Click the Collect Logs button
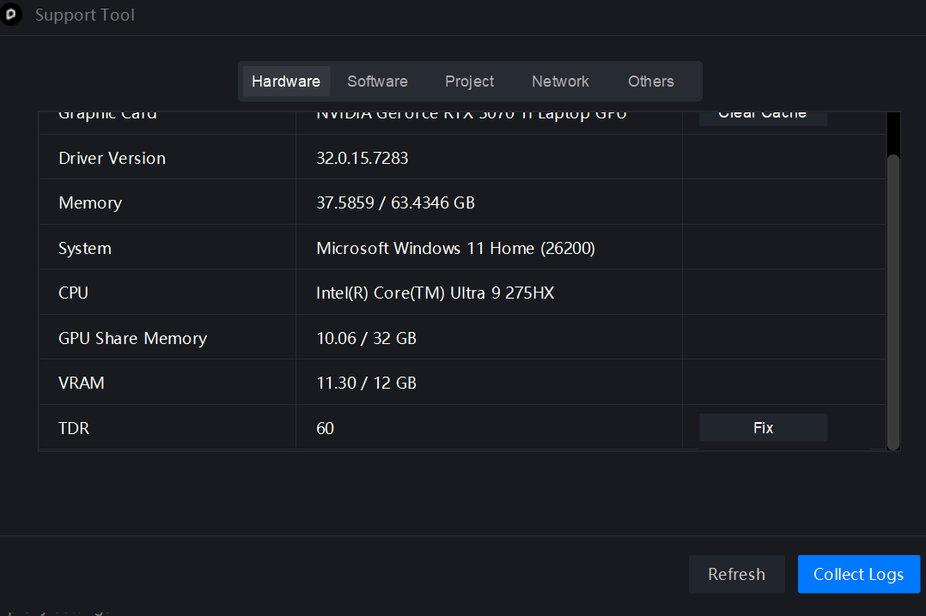 click(x=859, y=574)
